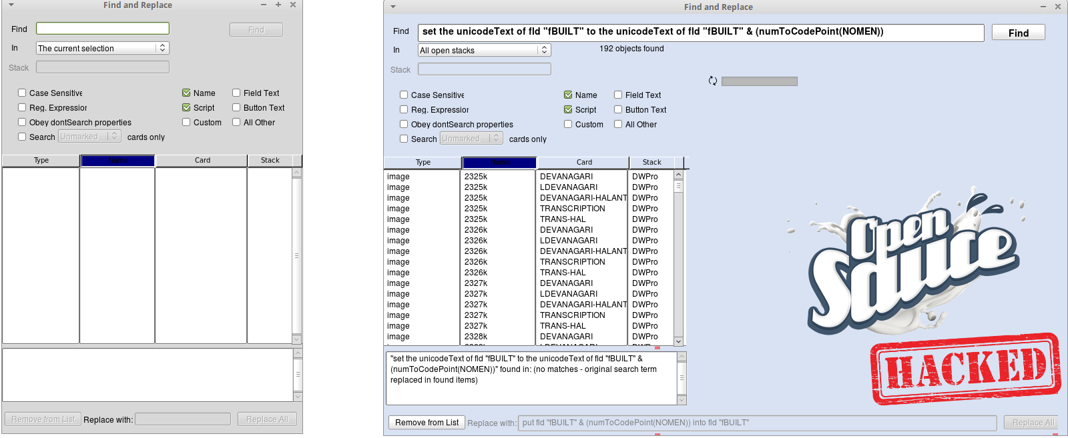Click the up arrow of left results list scrollbar
Viewport: 1068px width, 438px height.
tap(297, 173)
